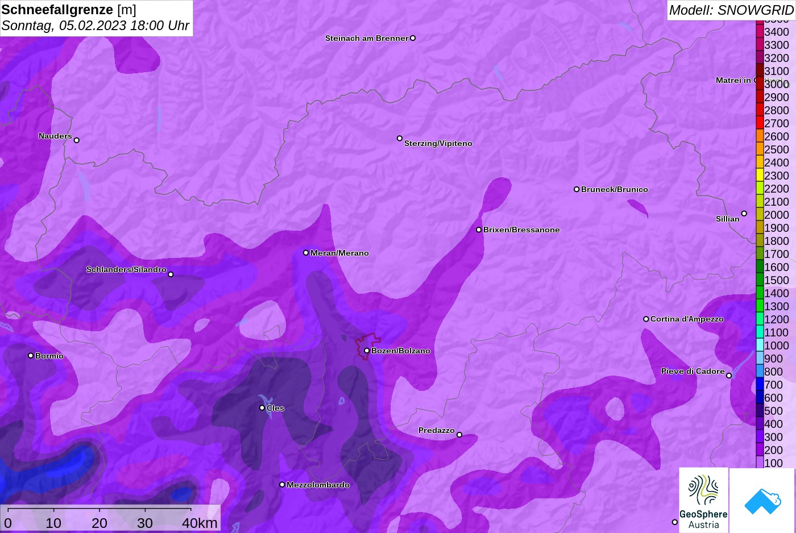Click the '20' scale bar label
This screenshot has width=796, height=533.
point(100,523)
